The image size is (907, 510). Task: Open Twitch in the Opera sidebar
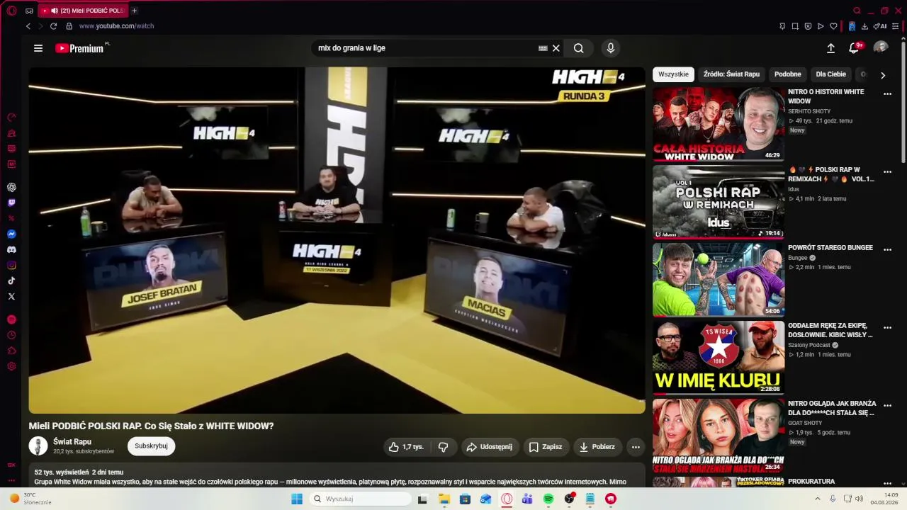(x=11, y=203)
